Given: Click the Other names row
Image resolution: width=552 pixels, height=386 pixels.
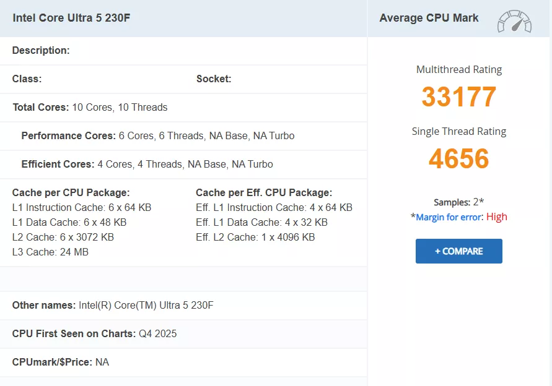Looking at the screenshot, I should [x=112, y=305].
